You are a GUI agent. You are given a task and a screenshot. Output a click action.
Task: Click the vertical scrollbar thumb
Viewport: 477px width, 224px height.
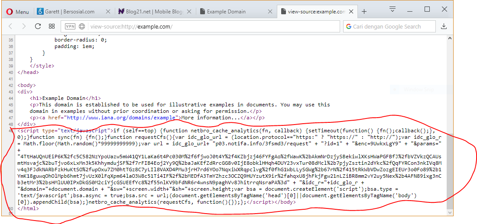click(x=450, y=171)
